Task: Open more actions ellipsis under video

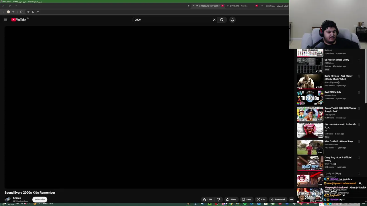Action: tap(291, 199)
